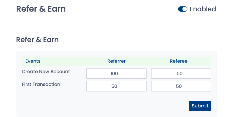Click the green table header row background
The width and height of the screenshot is (249, 117).
tap(73, 61)
